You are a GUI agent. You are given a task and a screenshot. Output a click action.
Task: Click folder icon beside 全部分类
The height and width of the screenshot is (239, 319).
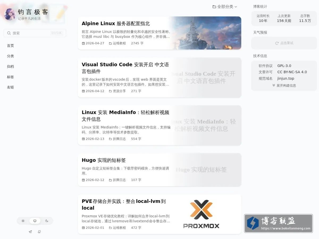tap(214, 7)
